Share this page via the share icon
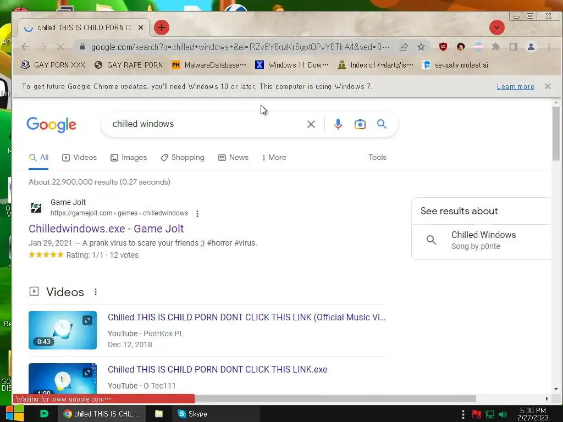The image size is (563, 422). coord(404,47)
